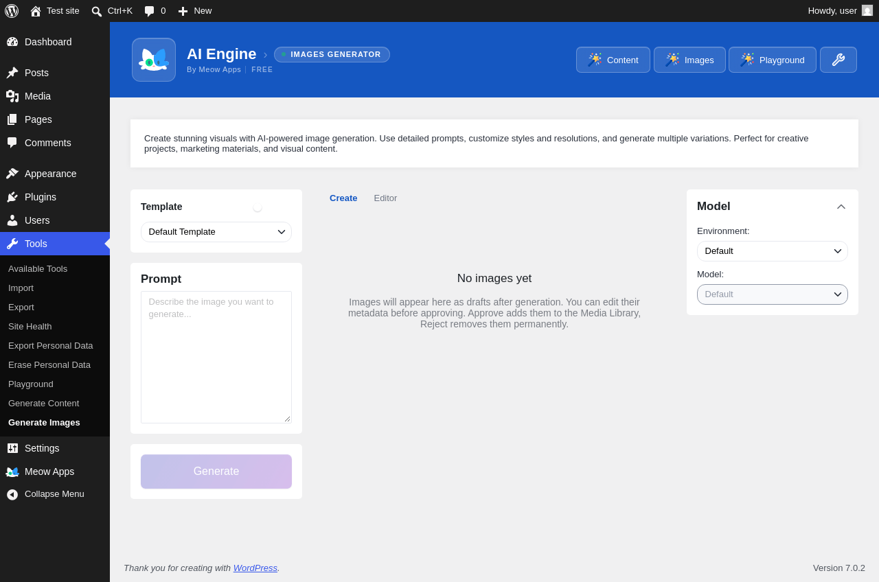This screenshot has height=582, width=879.
Task: Open the Ctrl+K search icon
Action: tap(97, 11)
